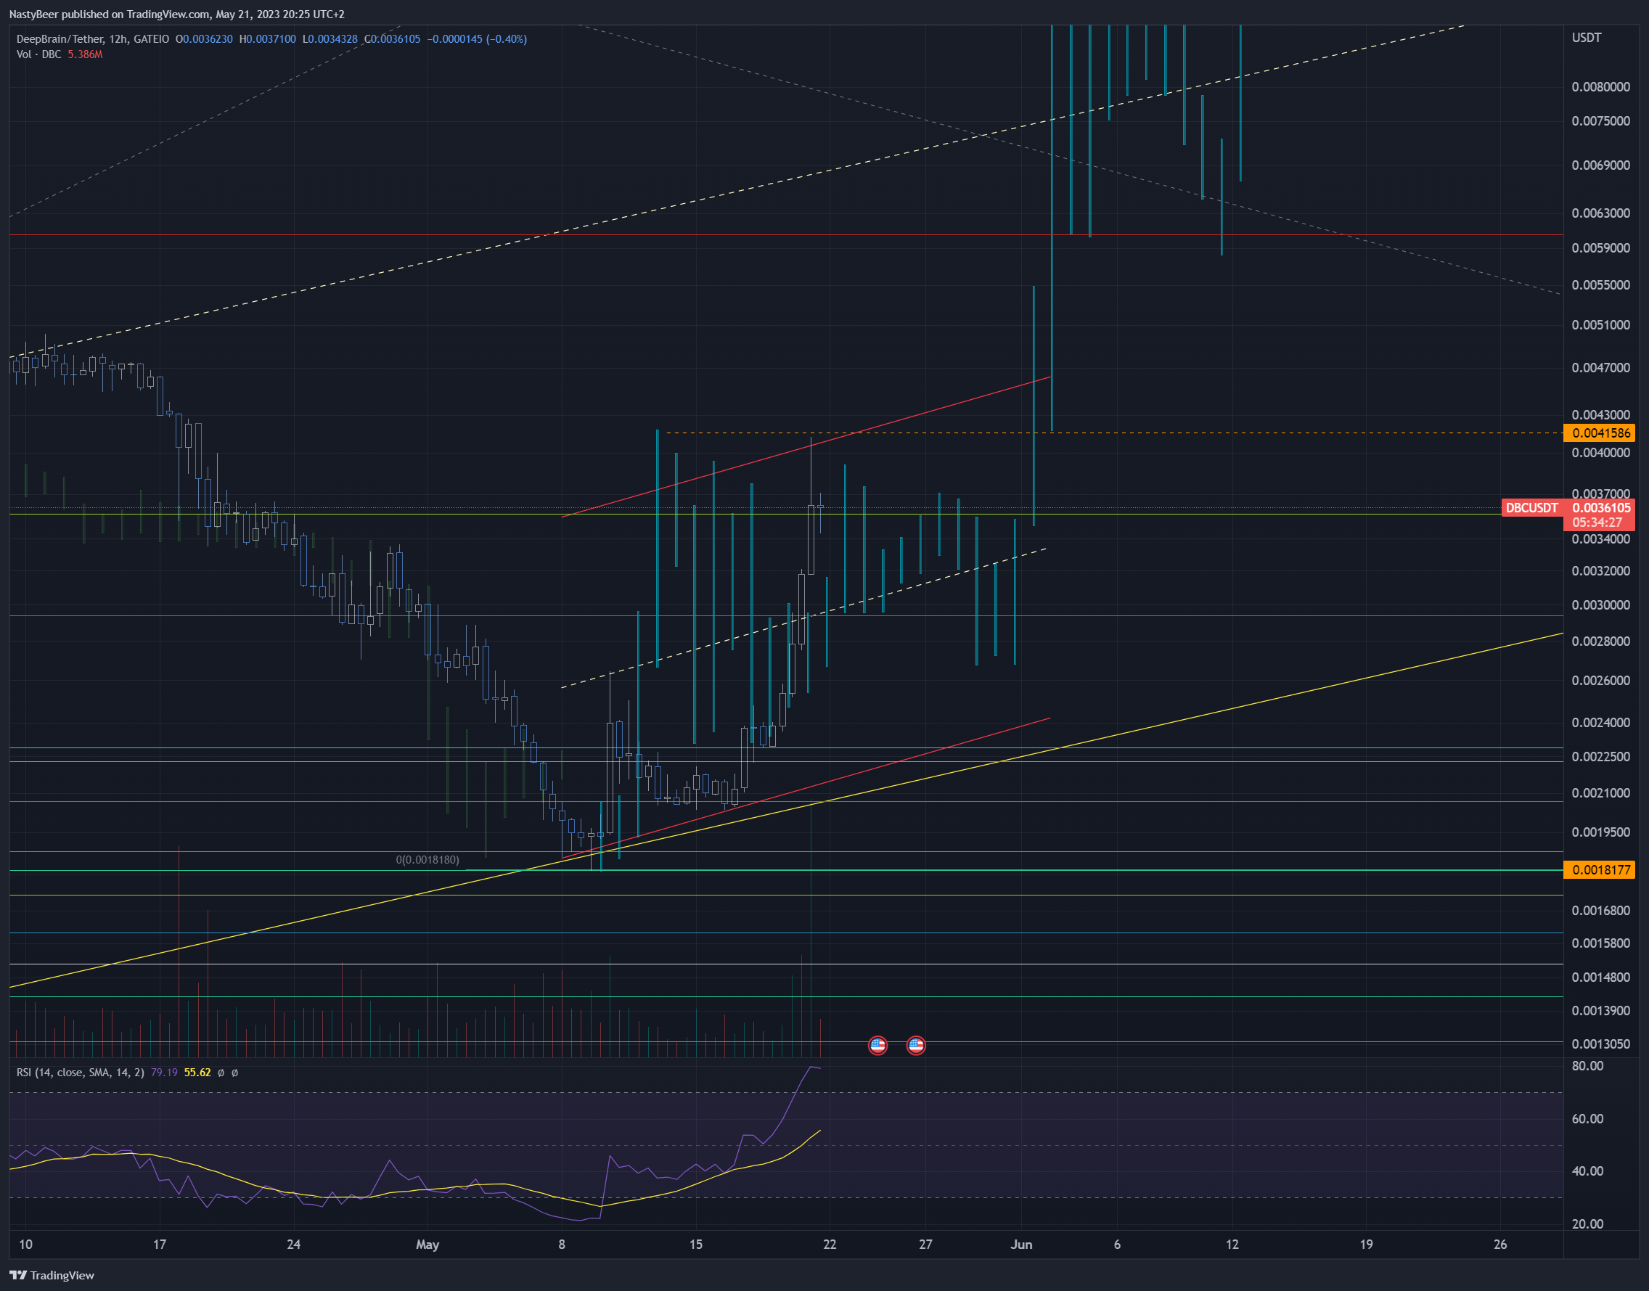Click the countdown timer 05:34:27
This screenshot has height=1291, width=1649.
click(x=1597, y=522)
